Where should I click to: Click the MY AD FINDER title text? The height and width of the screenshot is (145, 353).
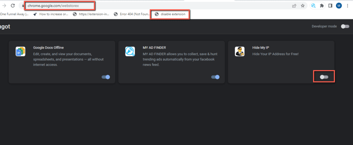pyautogui.click(x=154, y=48)
